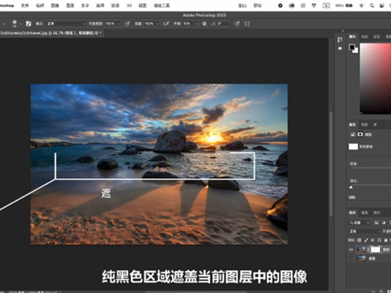This screenshot has height=293, width=391.
Task: Select the white layer mask thumbnail
Action: tap(375, 249)
